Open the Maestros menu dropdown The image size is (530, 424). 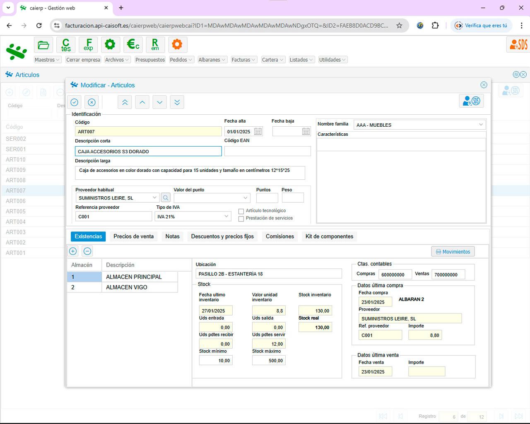tap(47, 60)
